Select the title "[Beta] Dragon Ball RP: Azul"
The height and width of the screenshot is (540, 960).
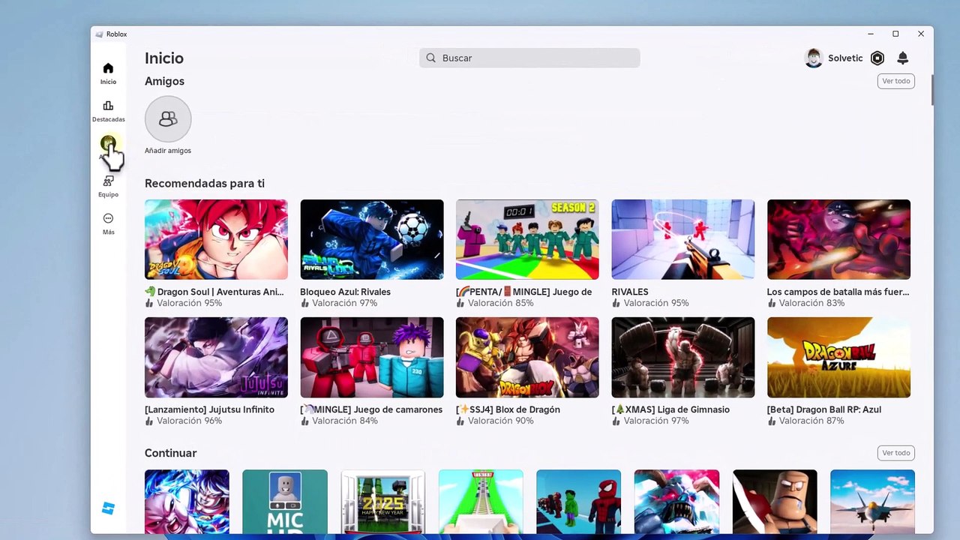[824, 409]
